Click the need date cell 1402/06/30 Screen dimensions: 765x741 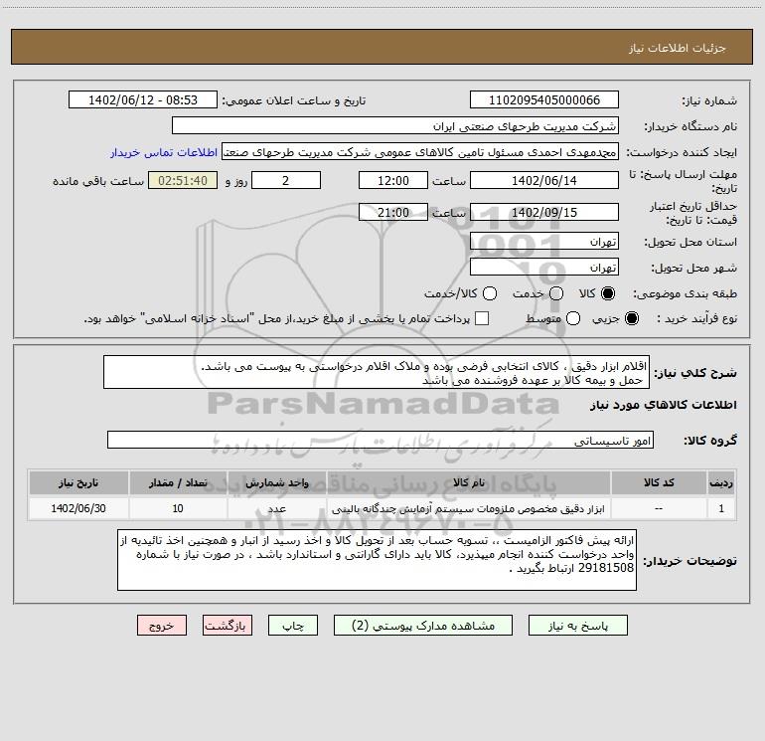[78, 509]
